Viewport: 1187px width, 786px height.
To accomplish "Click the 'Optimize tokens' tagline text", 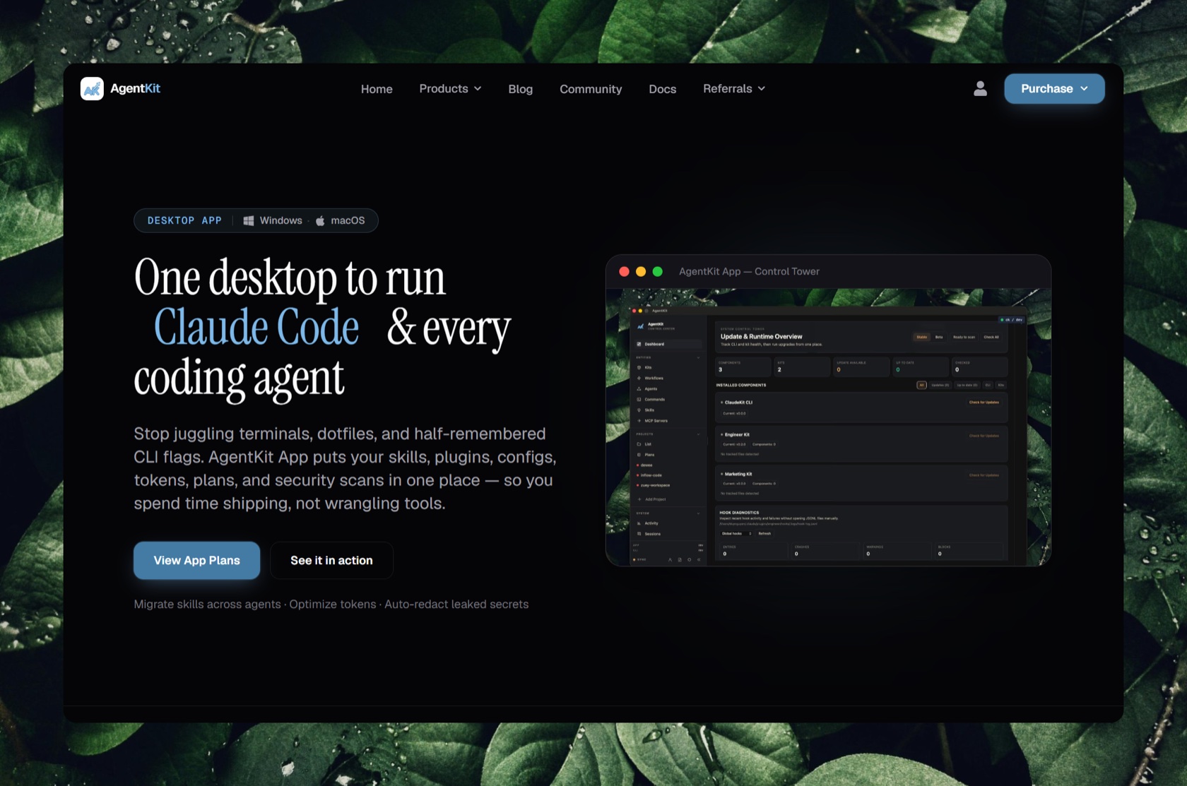I will (333, 605).
